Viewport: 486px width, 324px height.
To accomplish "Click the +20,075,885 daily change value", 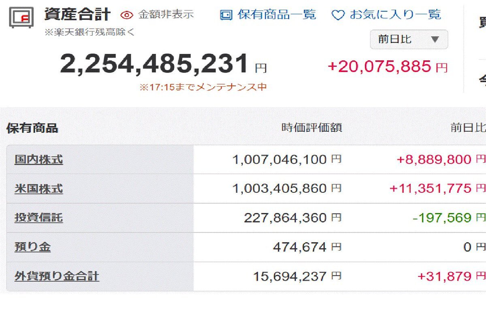I will pyautogui.click(x=380, y=66).
